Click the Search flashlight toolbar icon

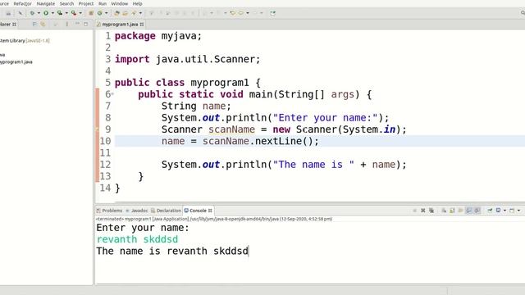click(134, 13)
